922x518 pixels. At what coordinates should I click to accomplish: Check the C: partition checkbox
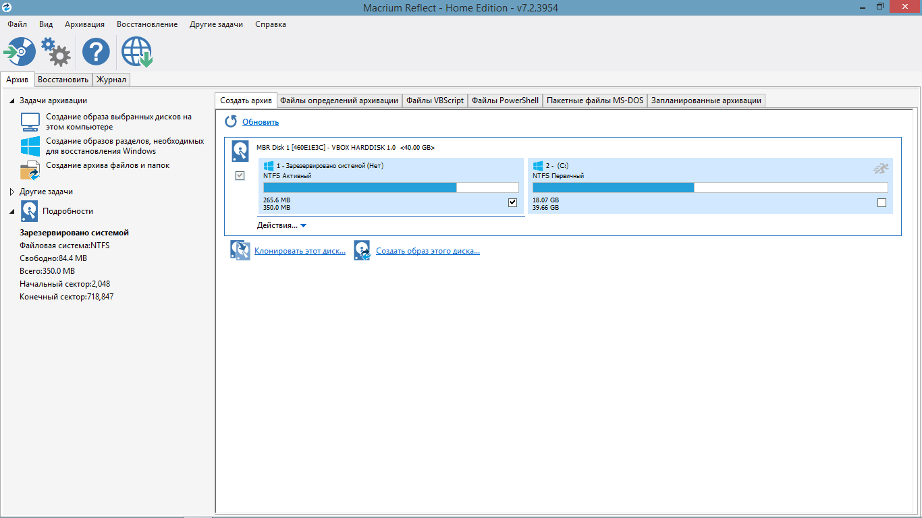coord(882,202)
